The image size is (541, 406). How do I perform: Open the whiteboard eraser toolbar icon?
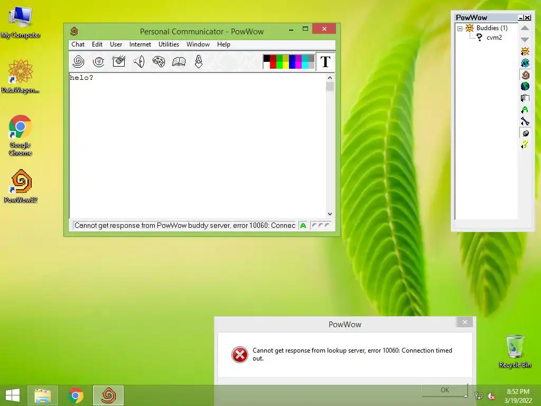(119, 61)
